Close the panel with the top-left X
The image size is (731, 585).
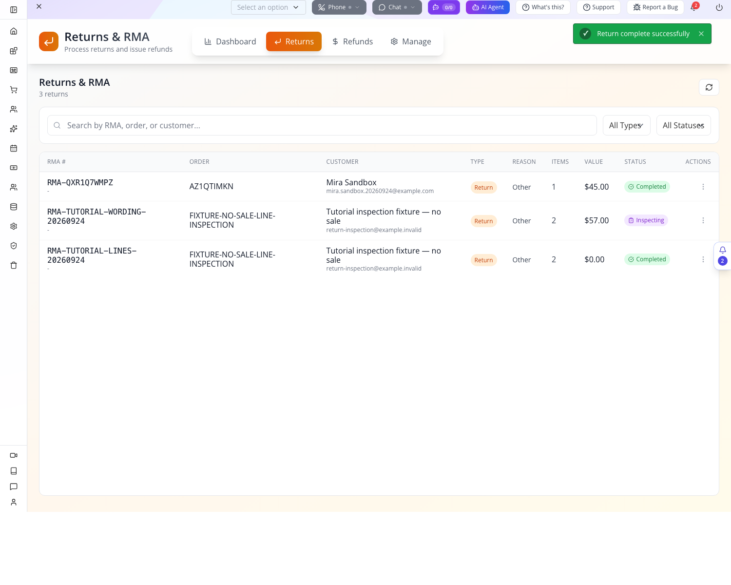39,6
